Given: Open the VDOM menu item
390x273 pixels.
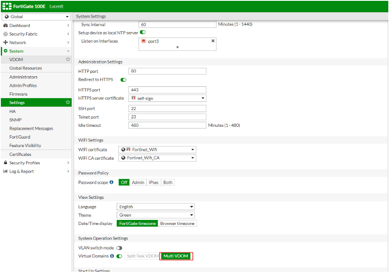Looking at the screenshot, I should (36, 59).
